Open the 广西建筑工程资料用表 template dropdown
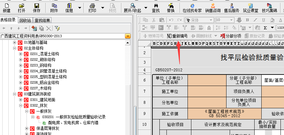Viewport: 284px width, 135px height. tap(128, 36)
